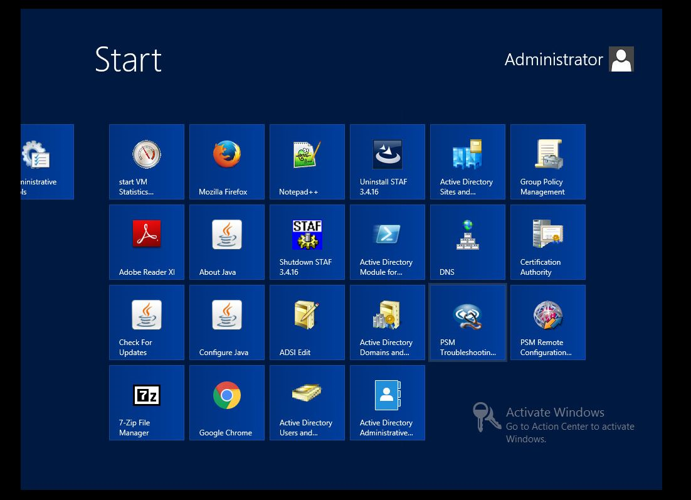Open Mozilla Firefox tile
The width and height of the screenshot is (691, 500).
click(226, 162)
